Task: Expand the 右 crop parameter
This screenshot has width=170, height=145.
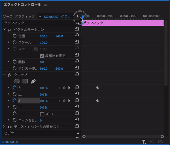Action: [x=8, y=100]
